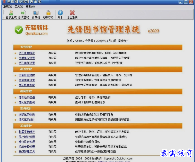The image size is (195, 162).
Task: Click the v2009 version label
Action: (153, 31)
